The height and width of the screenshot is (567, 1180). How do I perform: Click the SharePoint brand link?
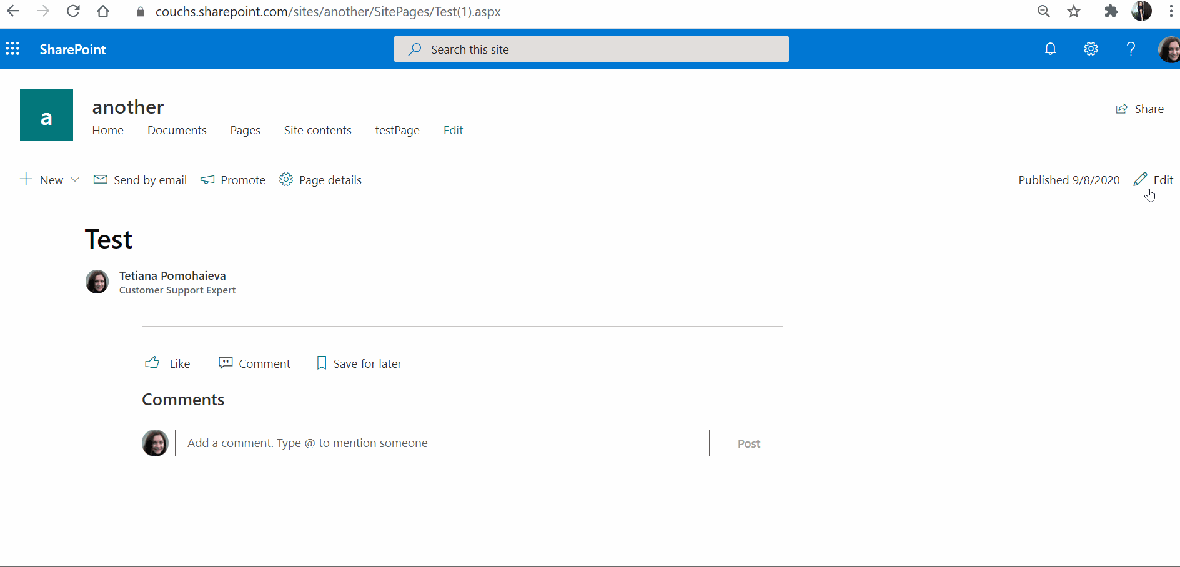click(x=72, y=49)
